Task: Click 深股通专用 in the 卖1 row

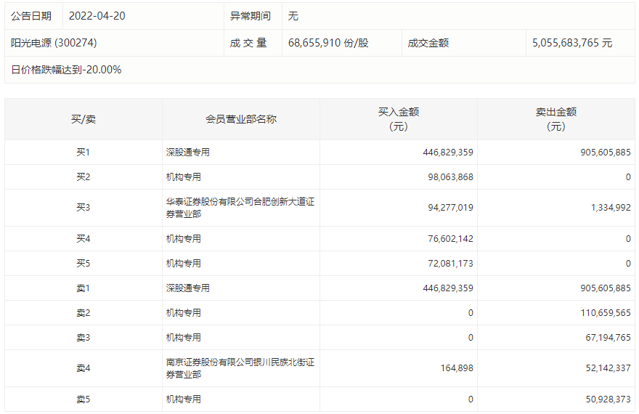Action: [188, 288]
